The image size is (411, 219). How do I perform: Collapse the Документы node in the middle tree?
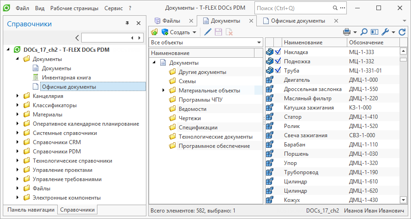tap(154, 62)
